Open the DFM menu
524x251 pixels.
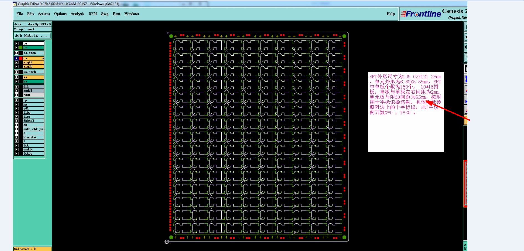click(x=93, y=14)
